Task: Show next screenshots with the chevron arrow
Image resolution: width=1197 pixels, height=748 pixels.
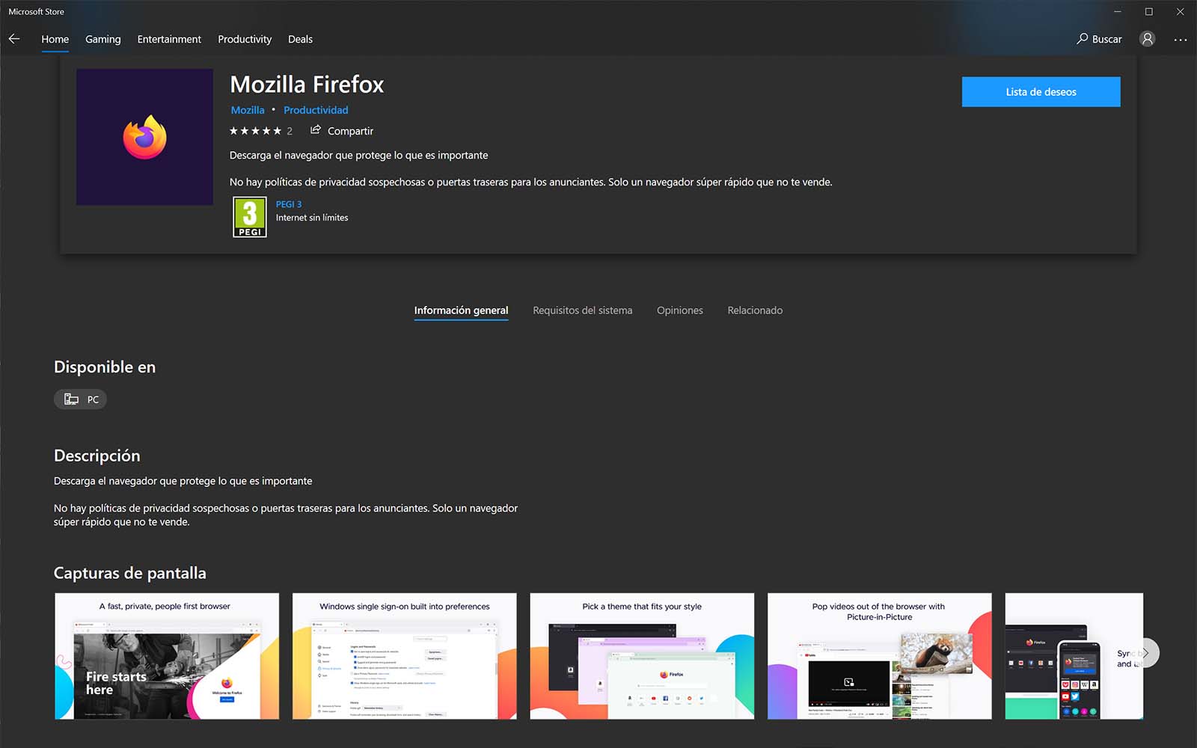Action: click(x=1145, y=653)
